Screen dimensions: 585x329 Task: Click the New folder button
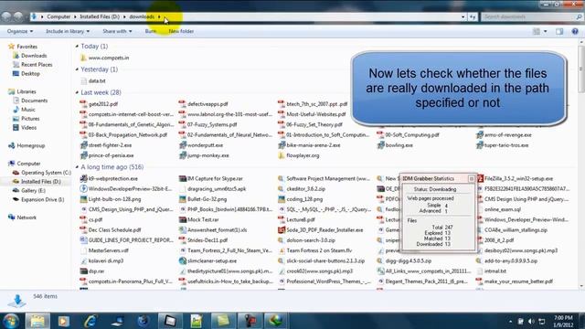click(181, 31)
